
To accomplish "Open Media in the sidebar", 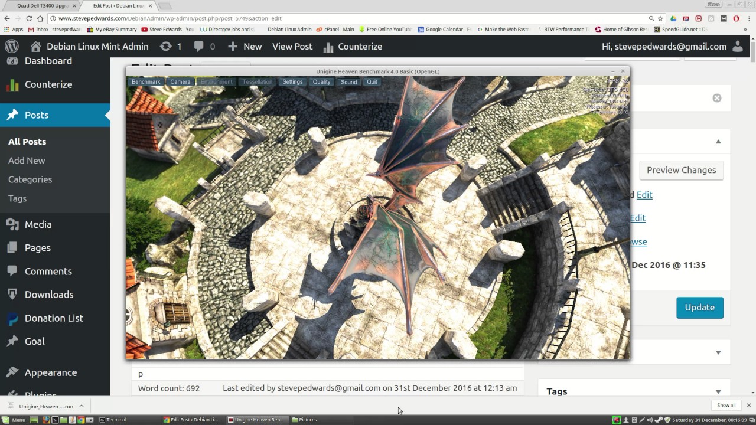I will pyautogui.click(x=38, y=224).
